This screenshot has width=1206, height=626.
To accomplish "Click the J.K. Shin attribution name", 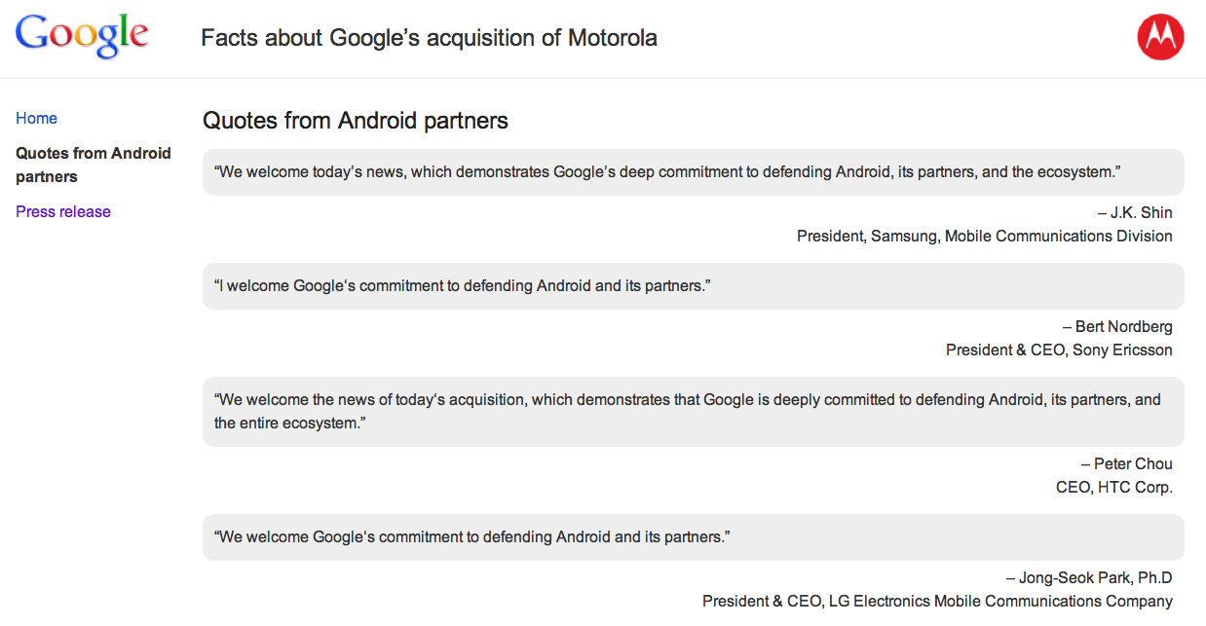I will [1135, 212].
